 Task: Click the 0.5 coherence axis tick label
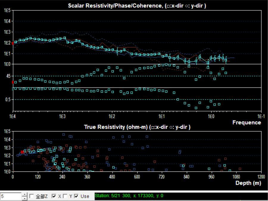[7, 99]
